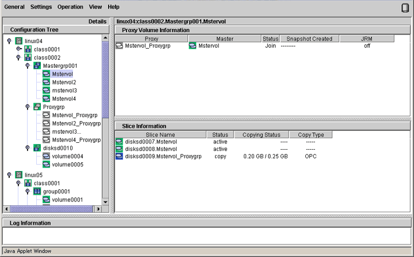Select Mstervol2_Proxygrp in the tree
The height and width of the screenshot is (257, 414).
(x=76, y=123)
